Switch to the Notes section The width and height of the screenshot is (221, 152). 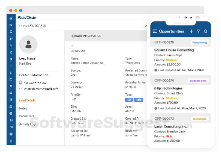click(23, 108)
